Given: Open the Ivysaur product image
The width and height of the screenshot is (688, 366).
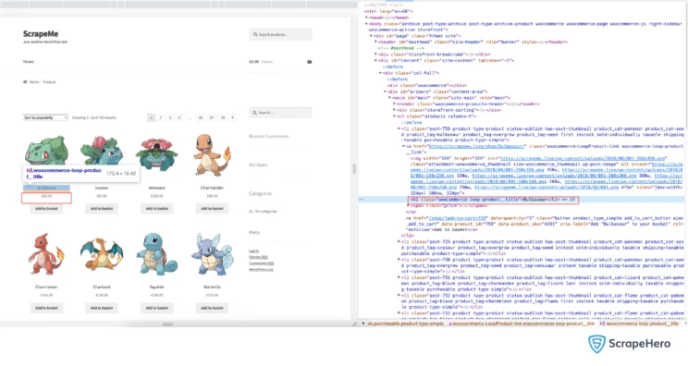Looking at the screenshot, I should tap(102, 151).
